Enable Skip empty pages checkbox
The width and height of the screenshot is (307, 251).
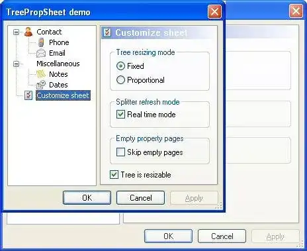pos(120,152)
